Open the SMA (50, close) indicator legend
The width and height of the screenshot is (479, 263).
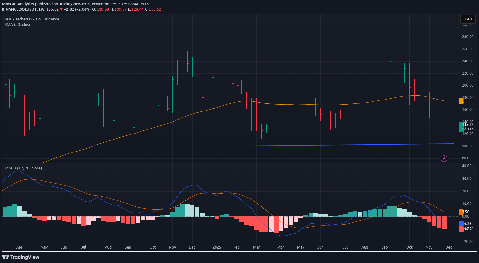(x=19, y=25)
